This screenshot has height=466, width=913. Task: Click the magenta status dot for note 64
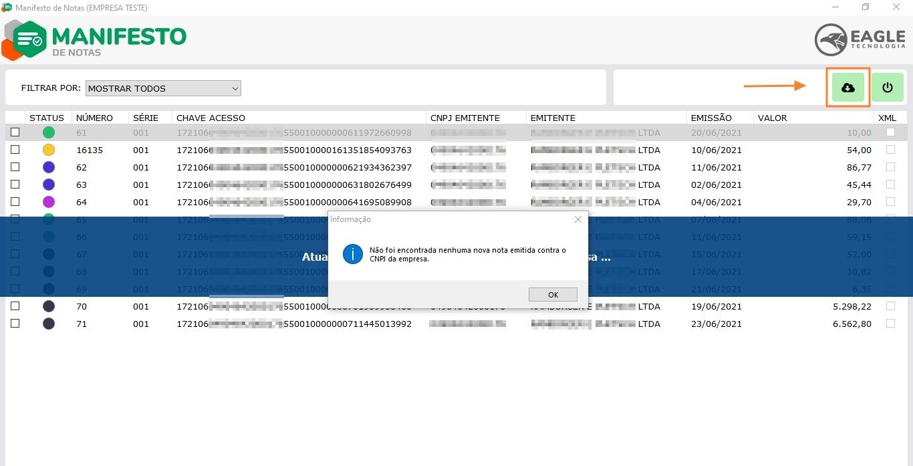[x=49, y=202]
